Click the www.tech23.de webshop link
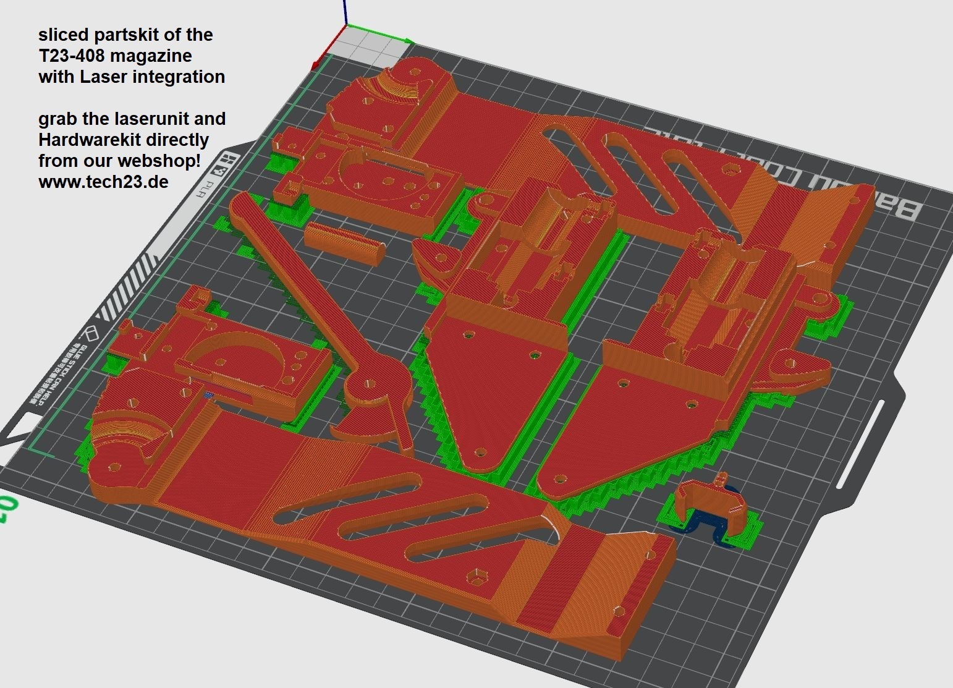Viewport: 953px width, 688px height. click(103, 182)
